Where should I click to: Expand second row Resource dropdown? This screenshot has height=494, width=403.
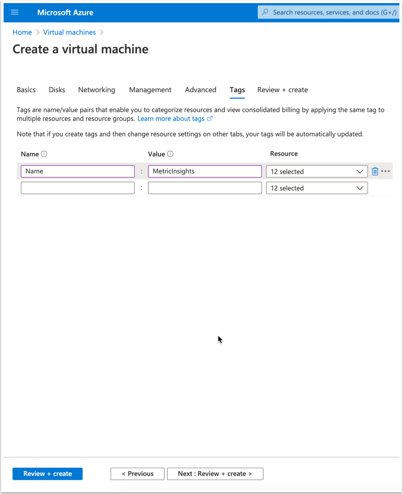[x=317, y=188]
